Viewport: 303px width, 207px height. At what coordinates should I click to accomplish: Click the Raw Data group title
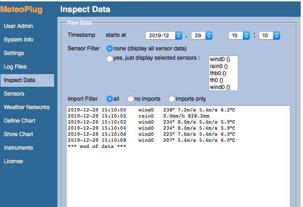pyautogui.click(x=79, y=23)
